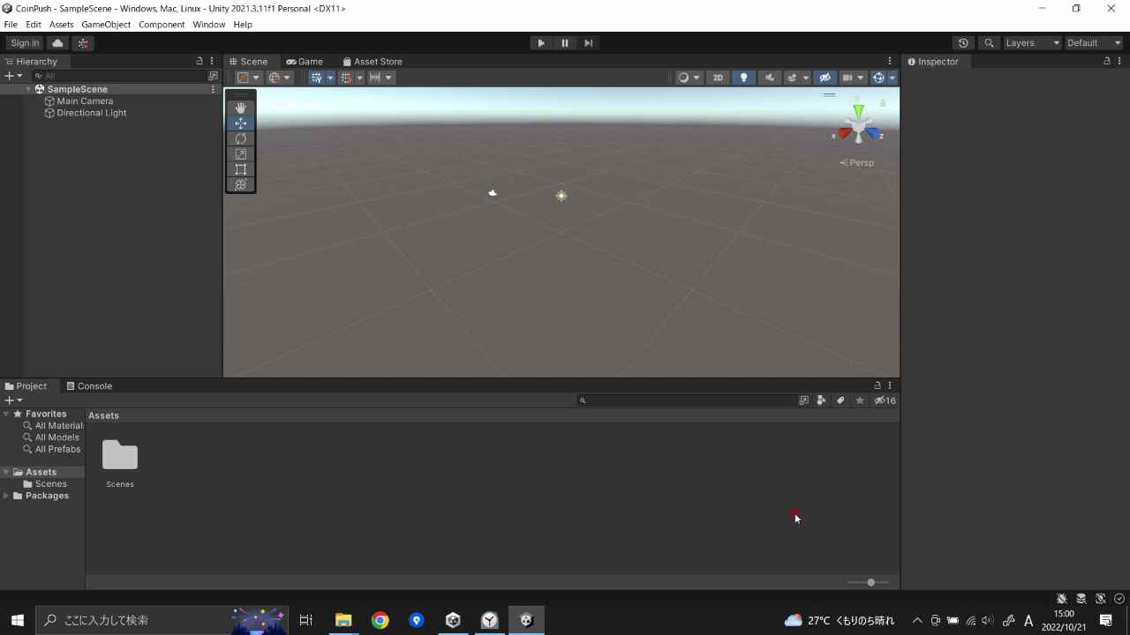Toggle global/local handle rotation
Image resolution: width=1130 pixels, height=635 pixels.
tap(280, 78)
